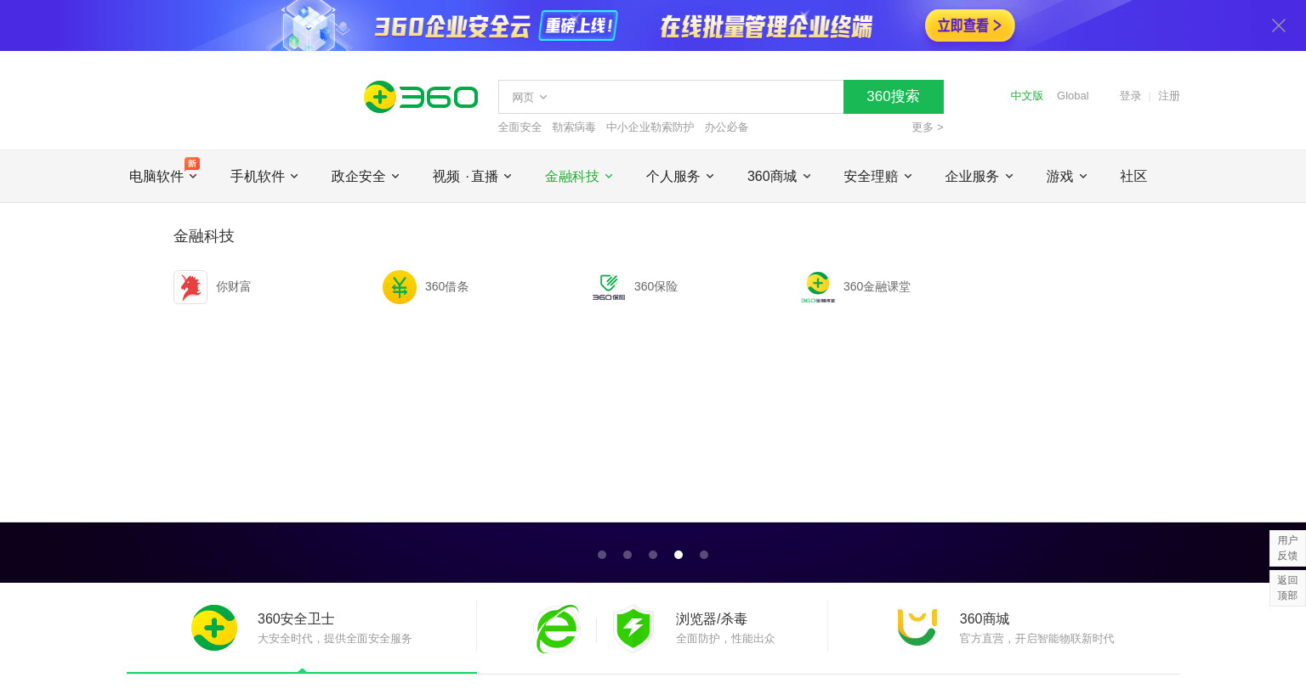Expand the 企业服务 nav menu
Viewport: 1306px width, 700px height.
(x=979, y=177)
